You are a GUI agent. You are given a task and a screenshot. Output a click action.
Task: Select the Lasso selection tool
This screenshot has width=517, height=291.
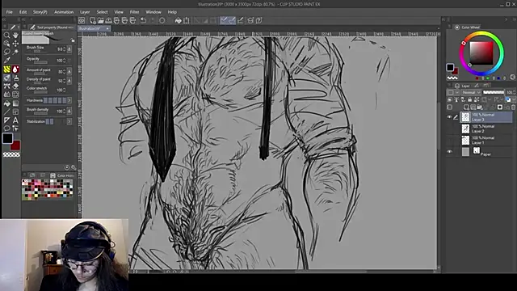pos(6,52)
